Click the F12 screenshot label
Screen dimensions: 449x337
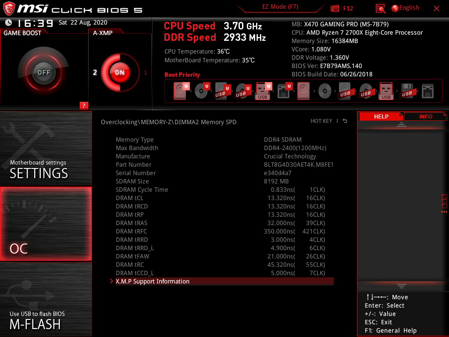pos(348,8)
